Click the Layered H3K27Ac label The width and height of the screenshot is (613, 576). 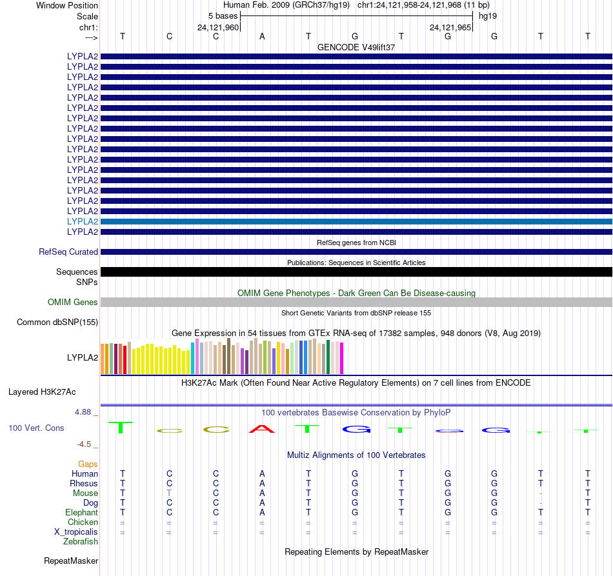pos(42,392)
